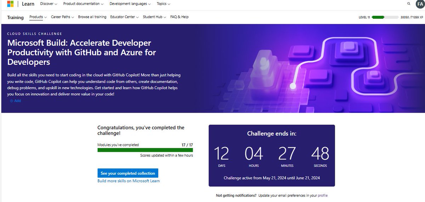Open the profile link for email preferences

[x=323, y=195]
